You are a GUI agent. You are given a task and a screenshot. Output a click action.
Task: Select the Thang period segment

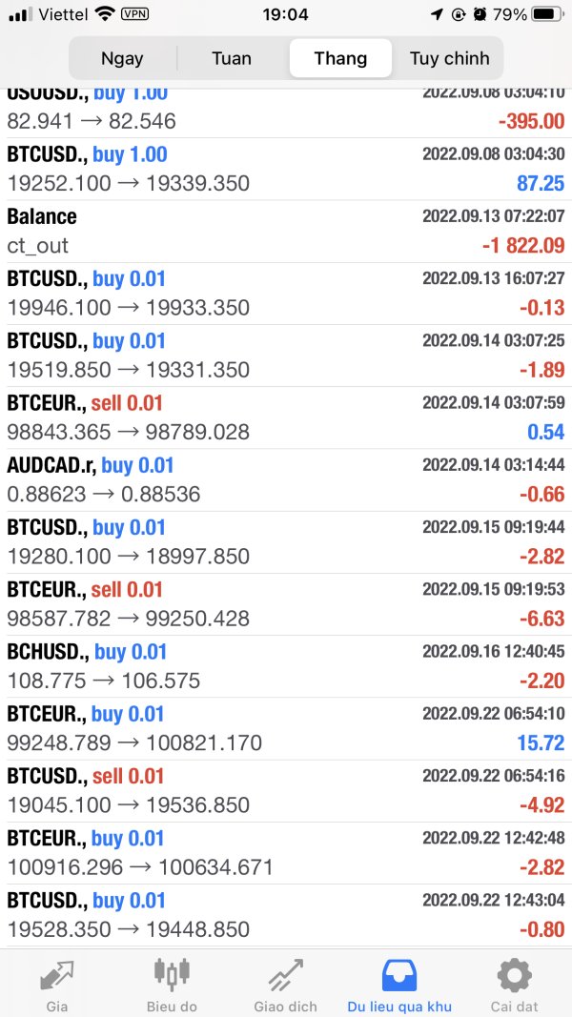pyautogui.click(x=340, y=58)
